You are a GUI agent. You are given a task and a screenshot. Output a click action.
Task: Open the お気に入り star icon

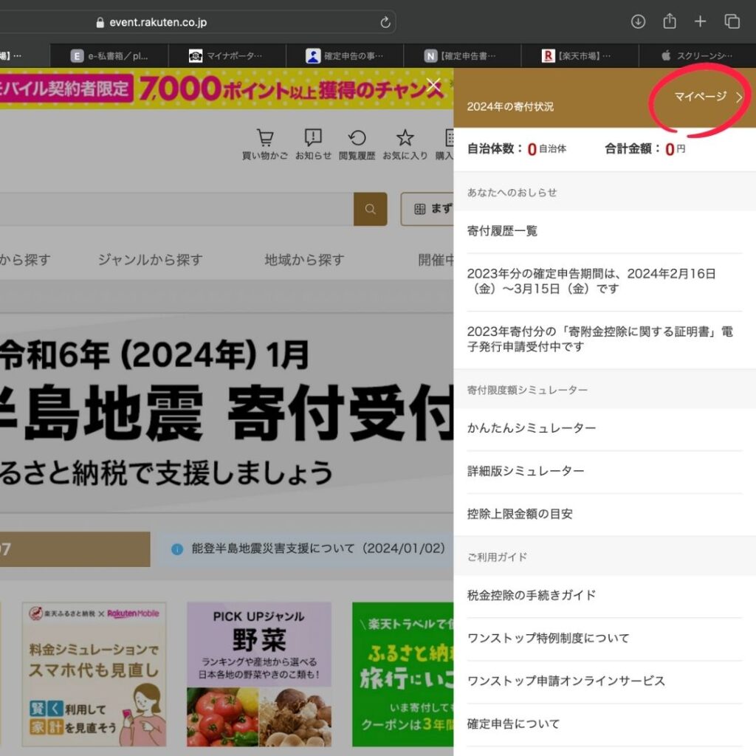click(405, 144)
